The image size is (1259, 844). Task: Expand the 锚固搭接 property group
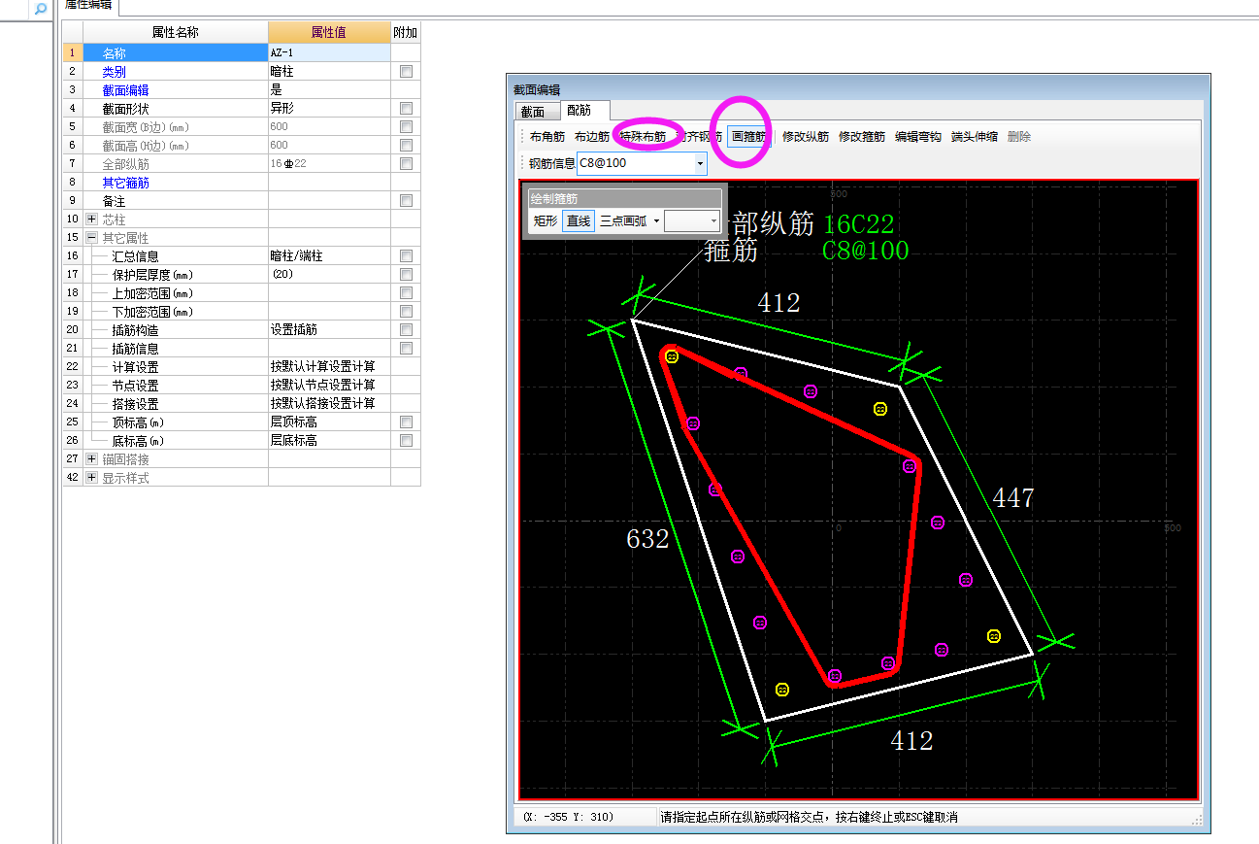click(x=91, y=458)
